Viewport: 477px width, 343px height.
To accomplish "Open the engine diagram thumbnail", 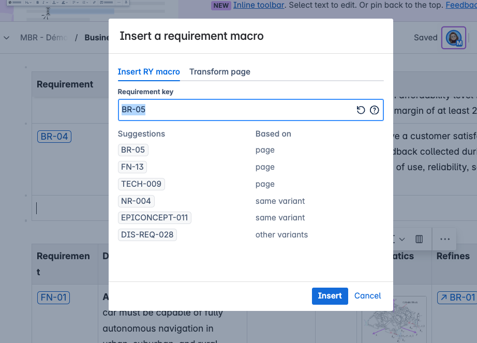I will (394, 320).
